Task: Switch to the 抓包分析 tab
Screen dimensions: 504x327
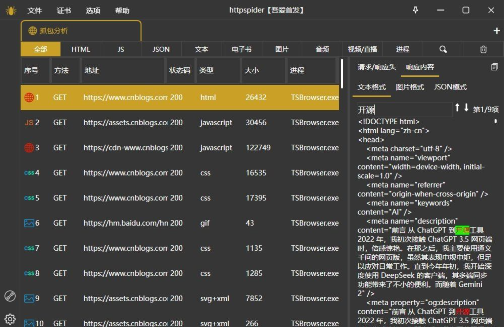Action: pos(81,31)
